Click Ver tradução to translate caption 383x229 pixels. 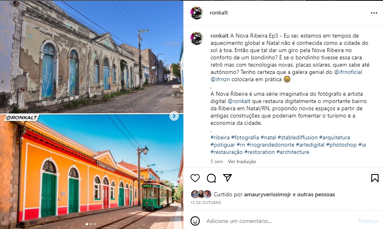click(242, 162)
